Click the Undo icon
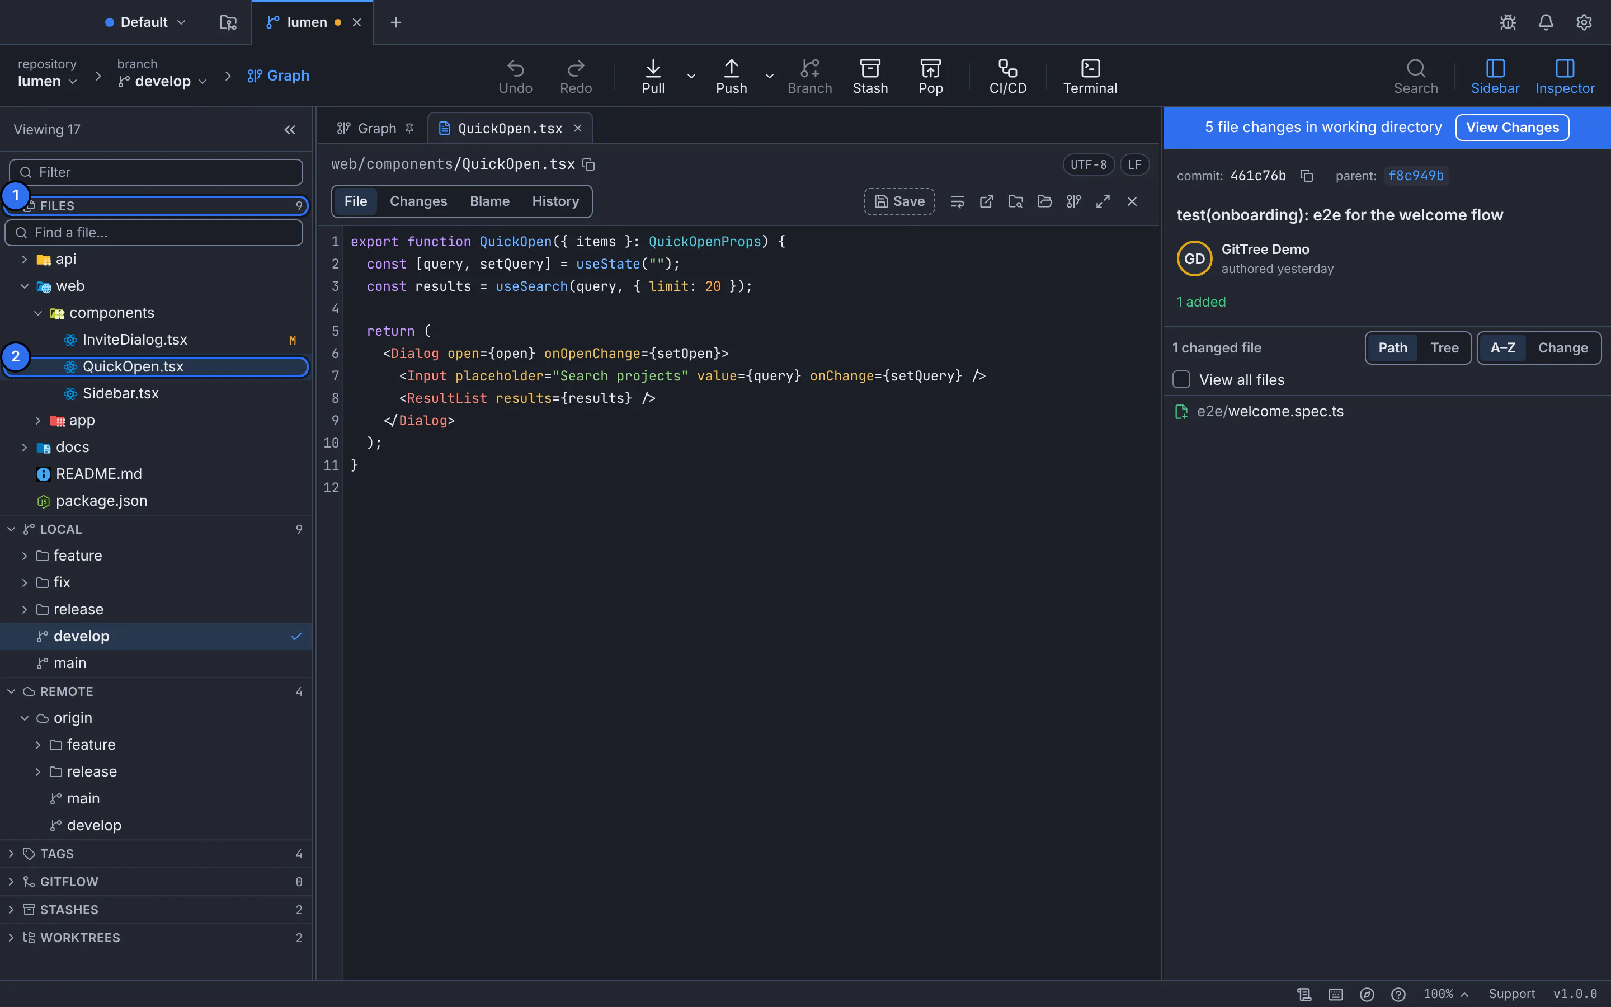This screenshot has height=1007, width=1611. (515, 76)
